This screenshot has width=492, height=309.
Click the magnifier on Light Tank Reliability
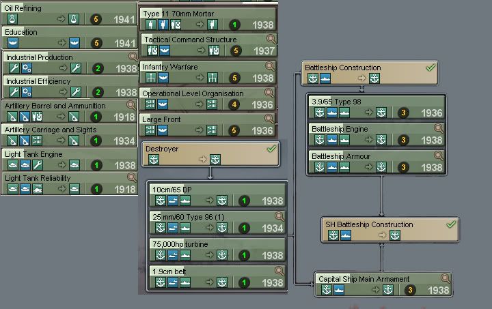(x=132, y=177)
